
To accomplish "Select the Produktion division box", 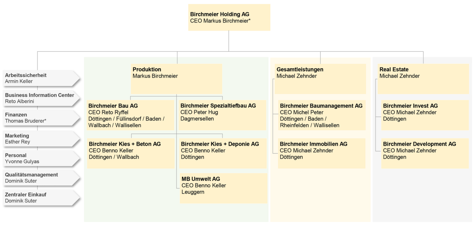I will tap(176, 78).
